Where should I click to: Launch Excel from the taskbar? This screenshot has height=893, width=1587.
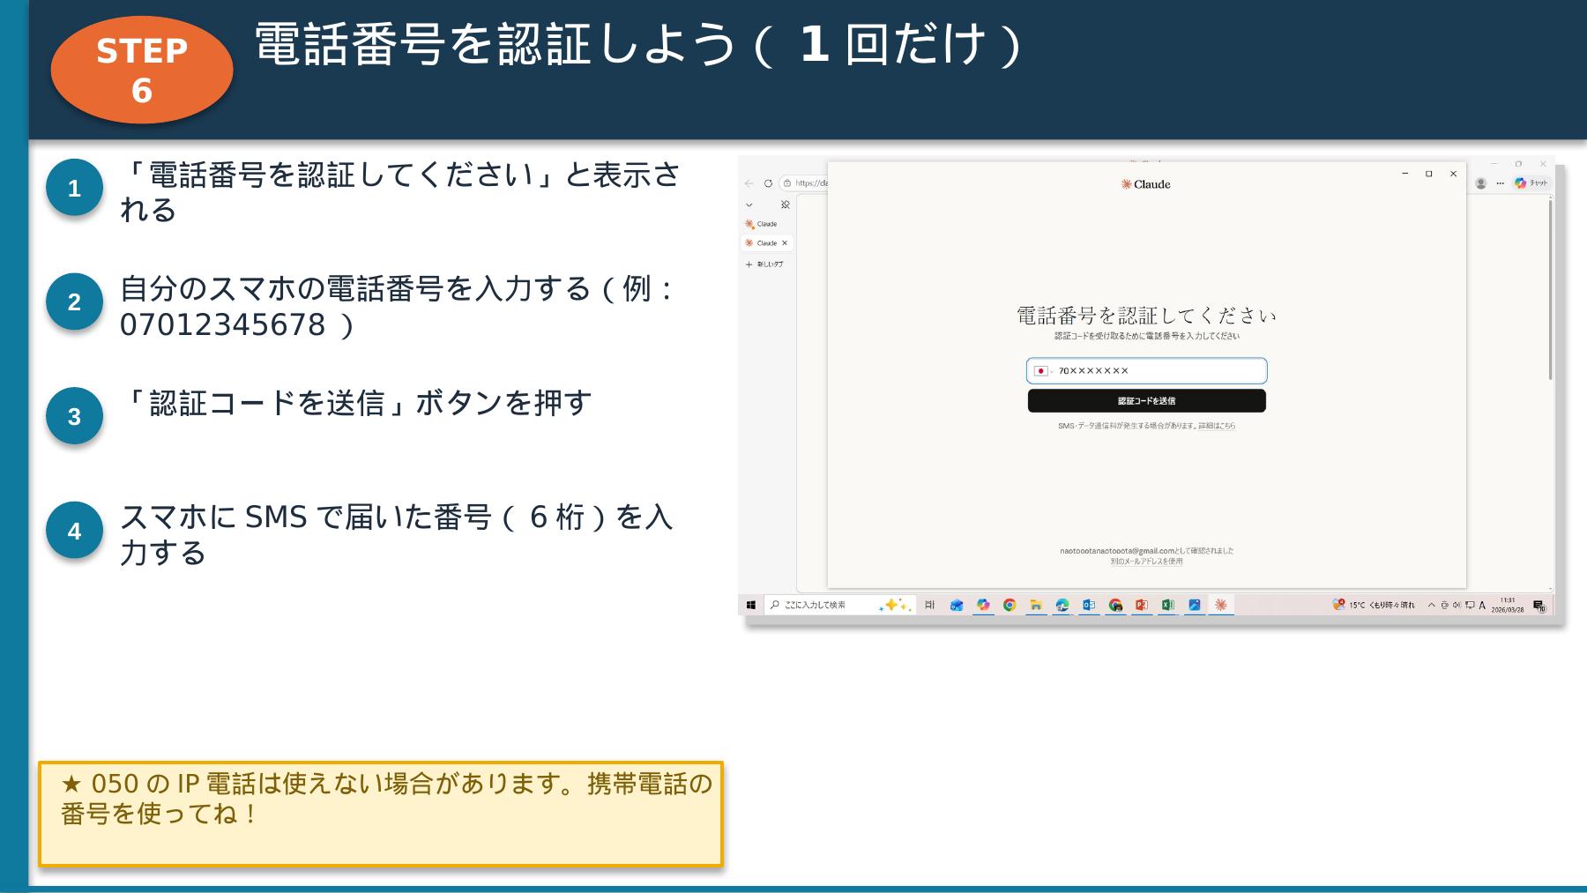tap(1166, 606)
